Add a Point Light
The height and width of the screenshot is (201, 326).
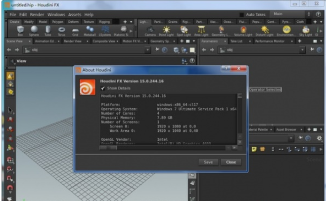(166, 31)
